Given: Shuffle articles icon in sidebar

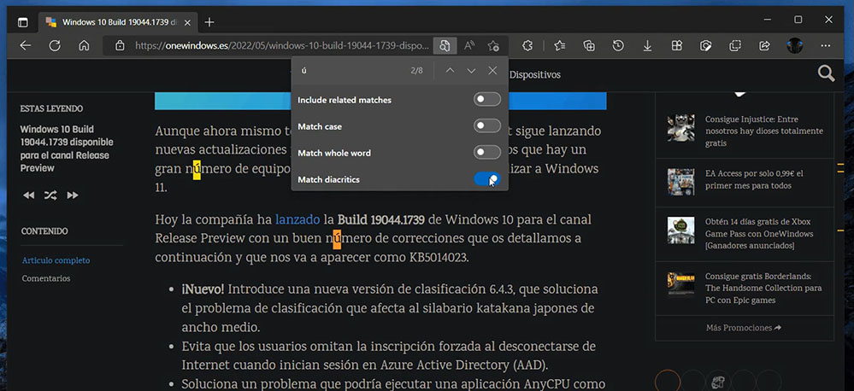Looking at the screenshot, I should (50, 195).
